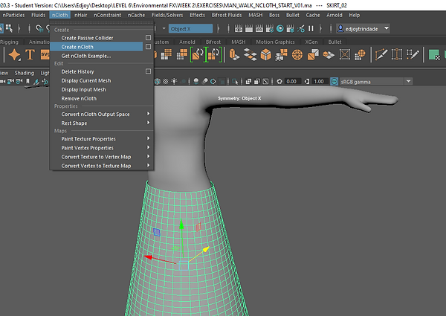Image resolution: width=446 pixels, height=316 pixels.
Task: Toggle the view transform color management button
Action: tap(334, 82)
